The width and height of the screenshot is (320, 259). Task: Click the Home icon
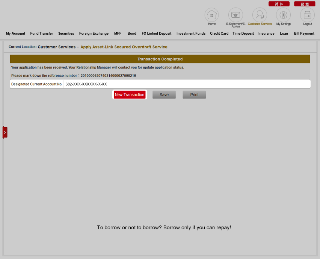[x=211, y=15]
